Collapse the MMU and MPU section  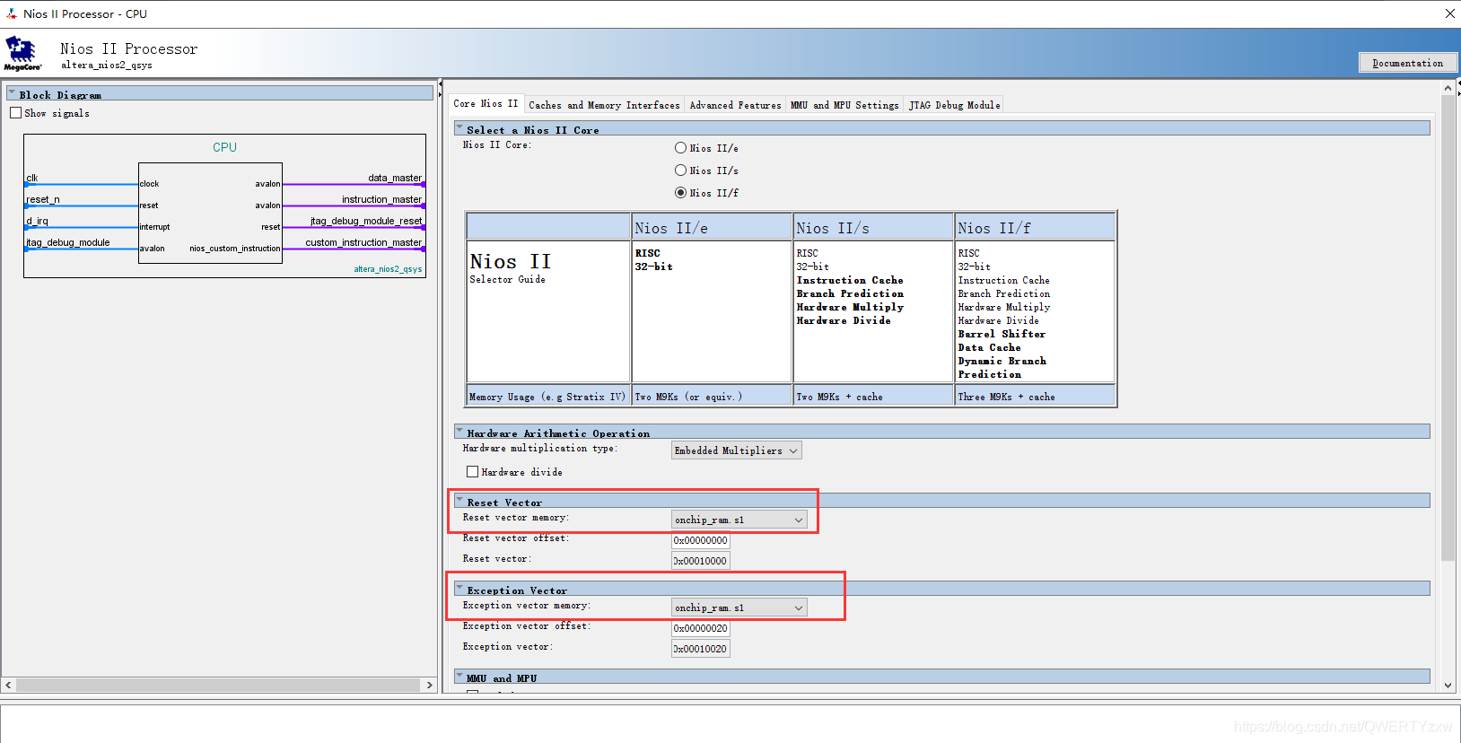click(x=459, y=677)
